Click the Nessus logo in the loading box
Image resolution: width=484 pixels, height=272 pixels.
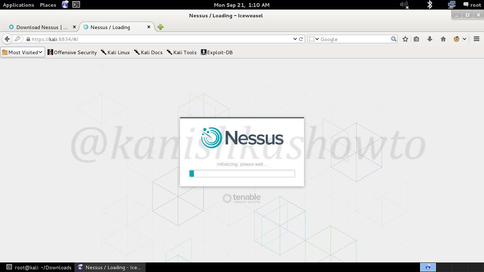[242, 137]
